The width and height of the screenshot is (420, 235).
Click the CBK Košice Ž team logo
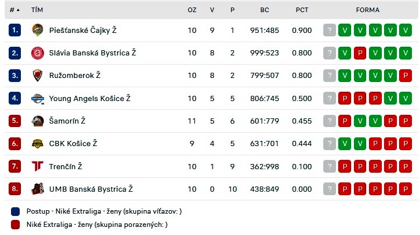[x=38, y=144]
